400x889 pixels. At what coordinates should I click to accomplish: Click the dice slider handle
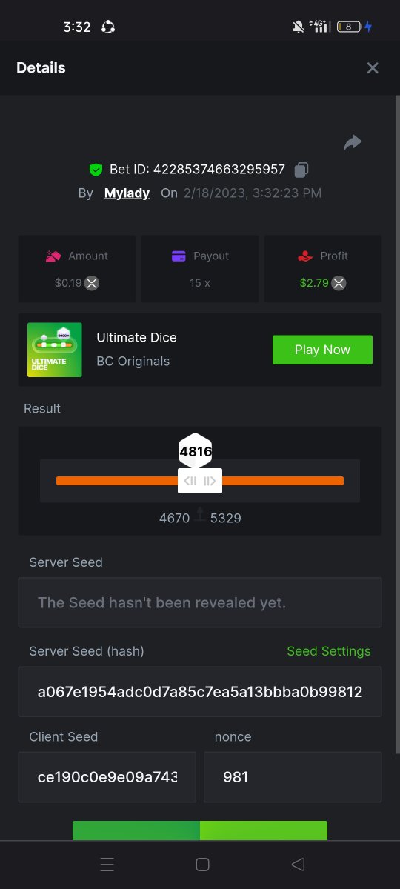point(200,481)
